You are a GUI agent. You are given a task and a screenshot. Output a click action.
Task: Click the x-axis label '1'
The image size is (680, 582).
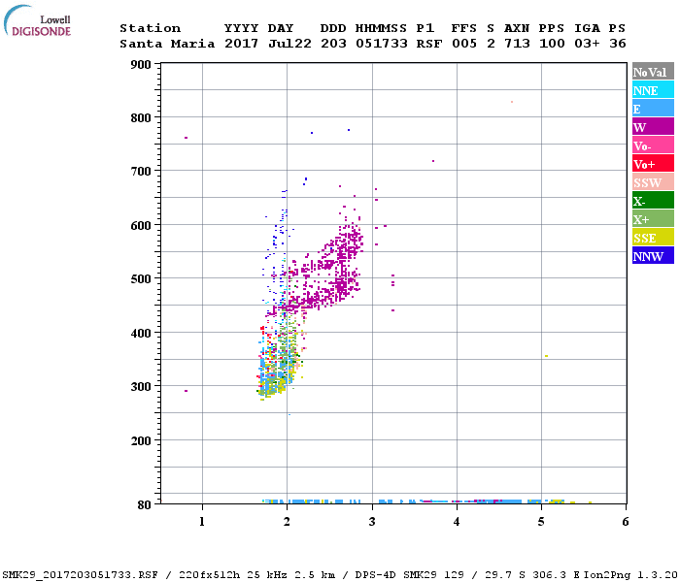click(x=202, y=522)
